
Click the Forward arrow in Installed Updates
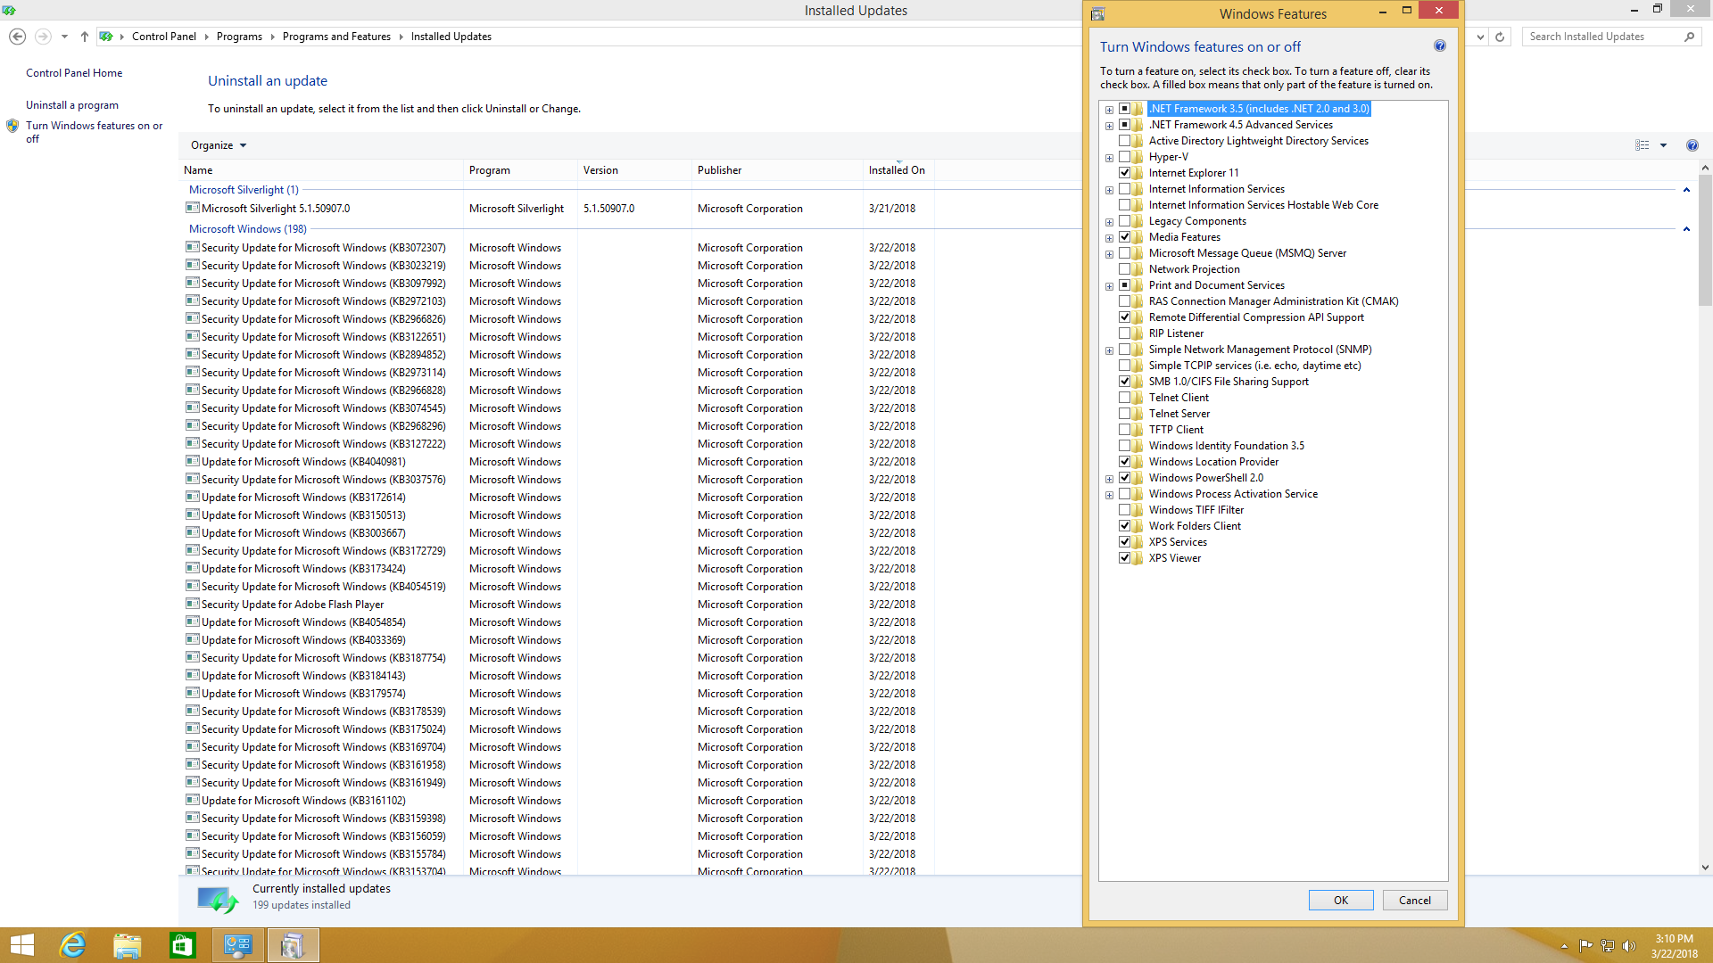43,37
